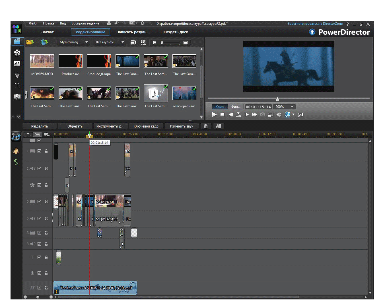Expand the Мультимед... library dropdown
Viewport: 385px width, 300px height.
click(74, 42)
